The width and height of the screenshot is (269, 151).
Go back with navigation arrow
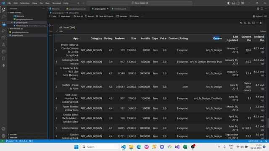(79, 3)
